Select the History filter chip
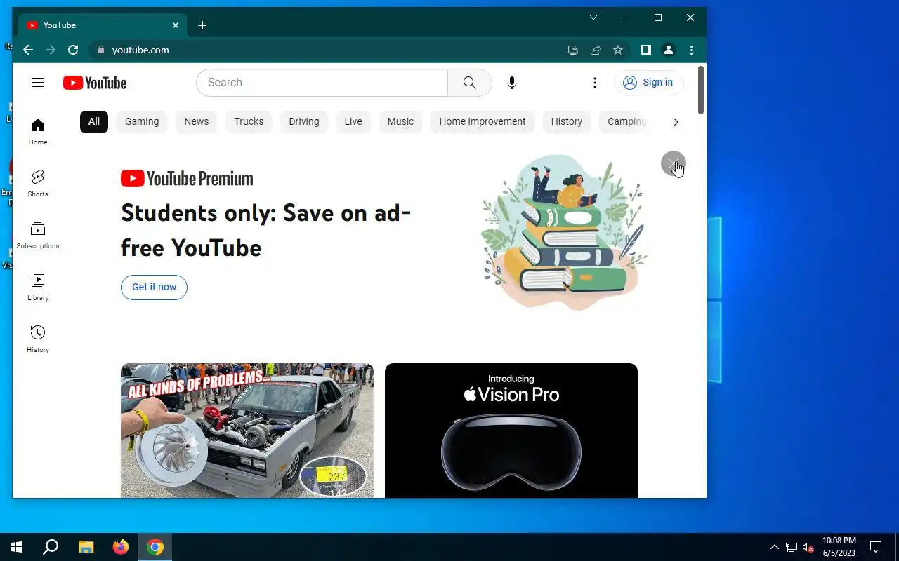This screenshot has width=899, height=561. coord(567,121)
